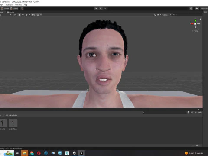208x156 pixels.
Task: Click the Step frame button
Action: [x=105, y=8]
